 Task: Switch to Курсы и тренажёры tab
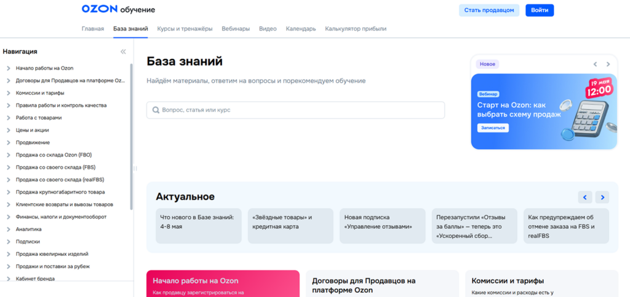[185, 29]
